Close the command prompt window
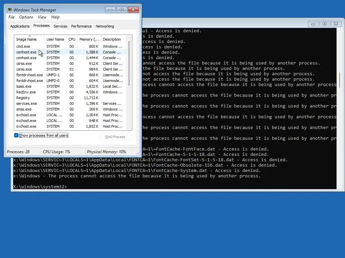Screen dimensions: 345x258 tap(336, 24)
